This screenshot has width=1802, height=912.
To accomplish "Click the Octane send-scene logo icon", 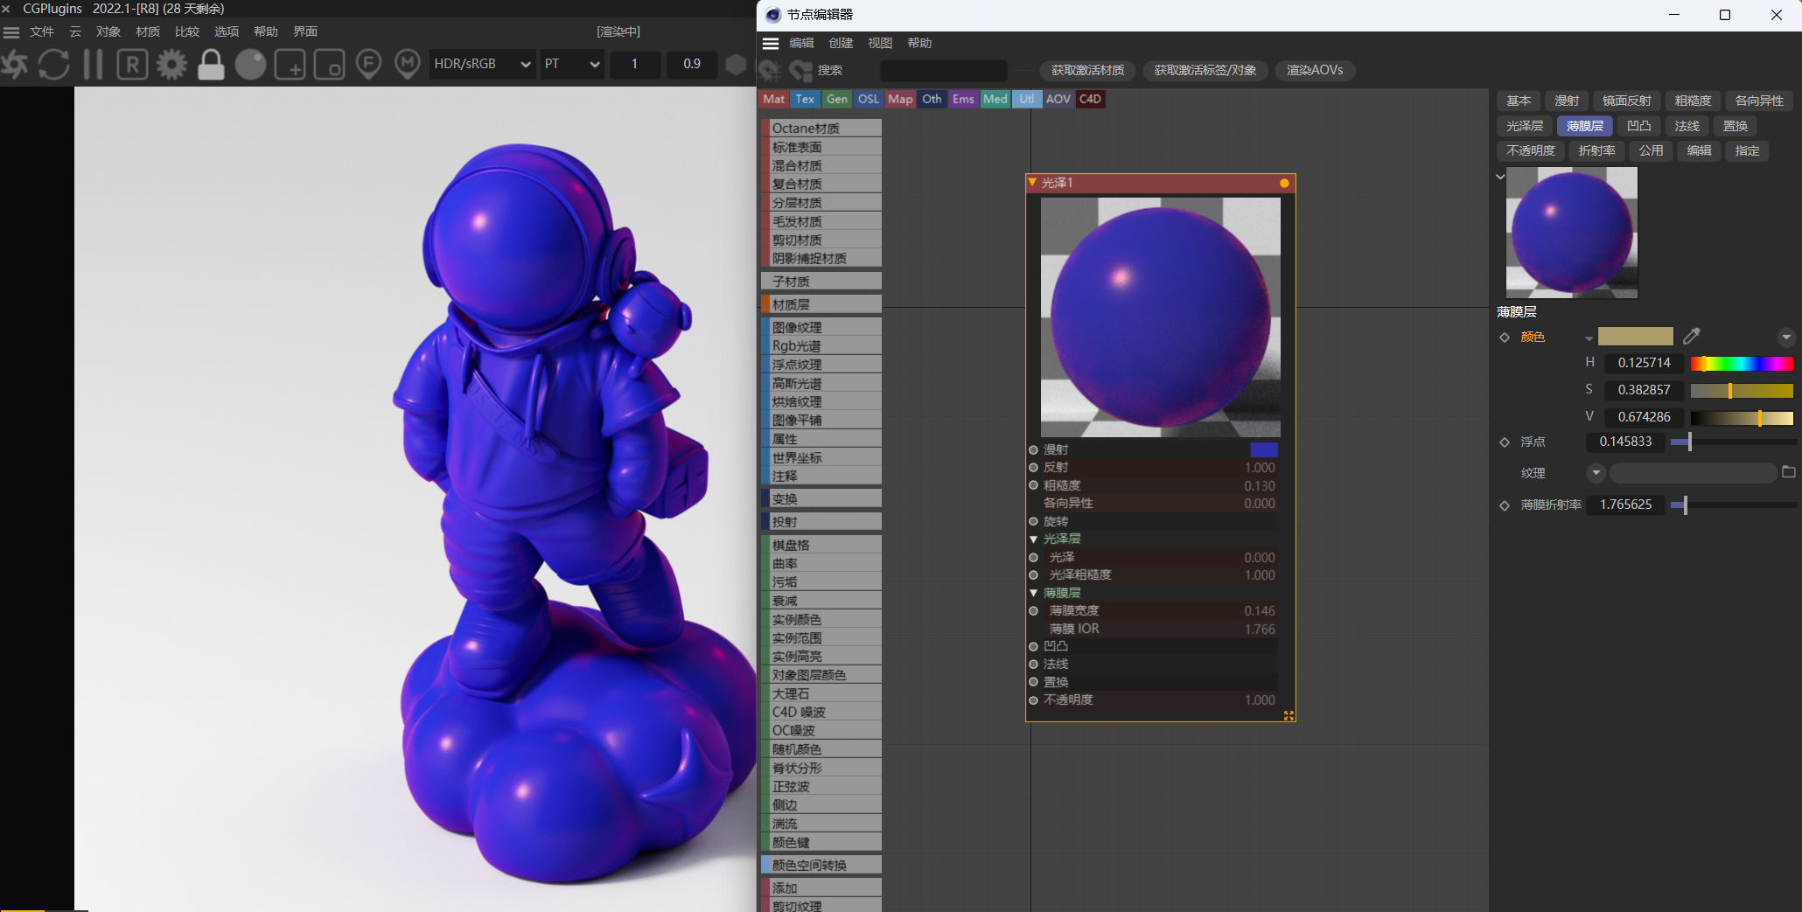I will [15, 64].
